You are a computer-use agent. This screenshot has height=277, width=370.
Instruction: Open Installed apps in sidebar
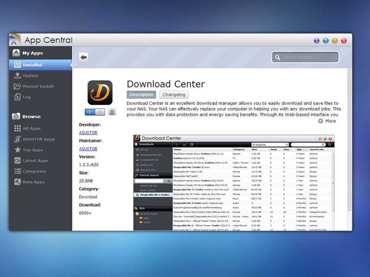(40, 65)
